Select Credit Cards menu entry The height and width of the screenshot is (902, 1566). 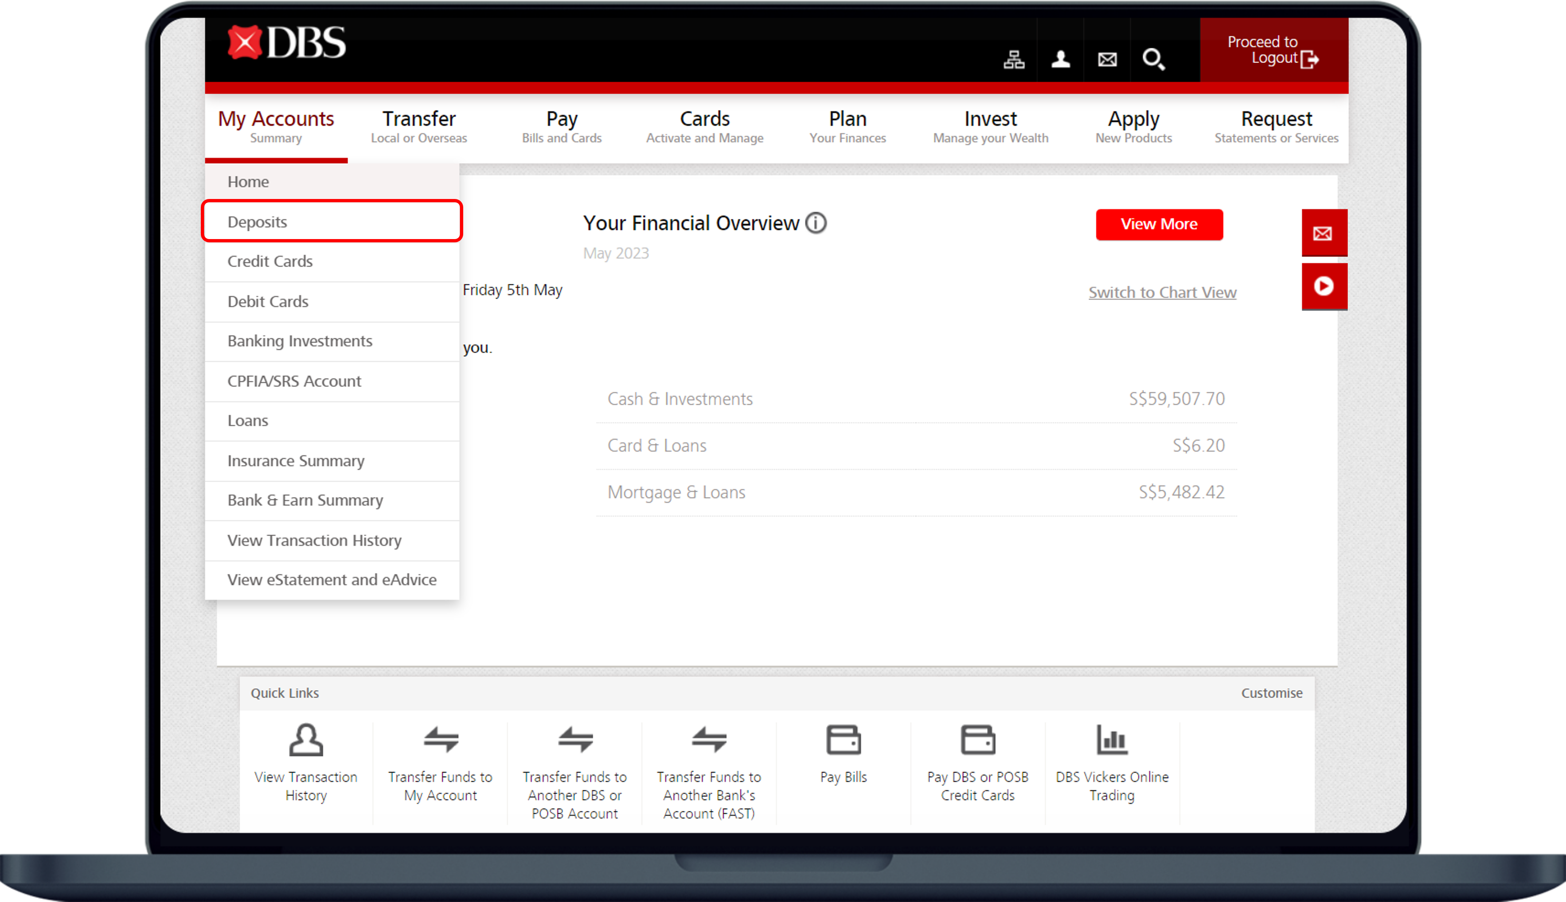point(270,261)
